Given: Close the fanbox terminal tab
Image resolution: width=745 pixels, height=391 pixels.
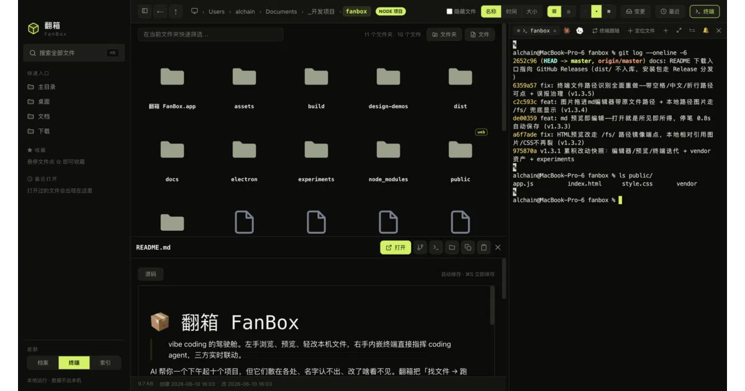Looking at the screenshot, I should click(554, 30).
